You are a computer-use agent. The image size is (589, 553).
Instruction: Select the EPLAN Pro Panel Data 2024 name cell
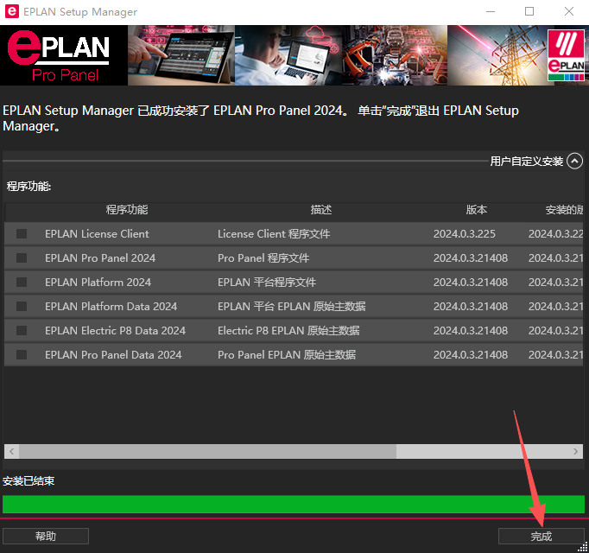click(113, 354)
